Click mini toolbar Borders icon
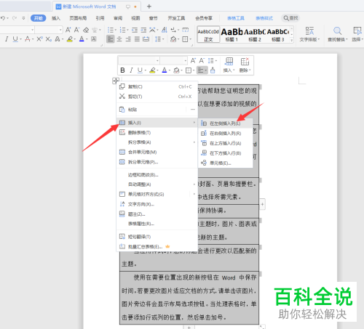This screenshot has width=364, height=329. tap(189, 70)
